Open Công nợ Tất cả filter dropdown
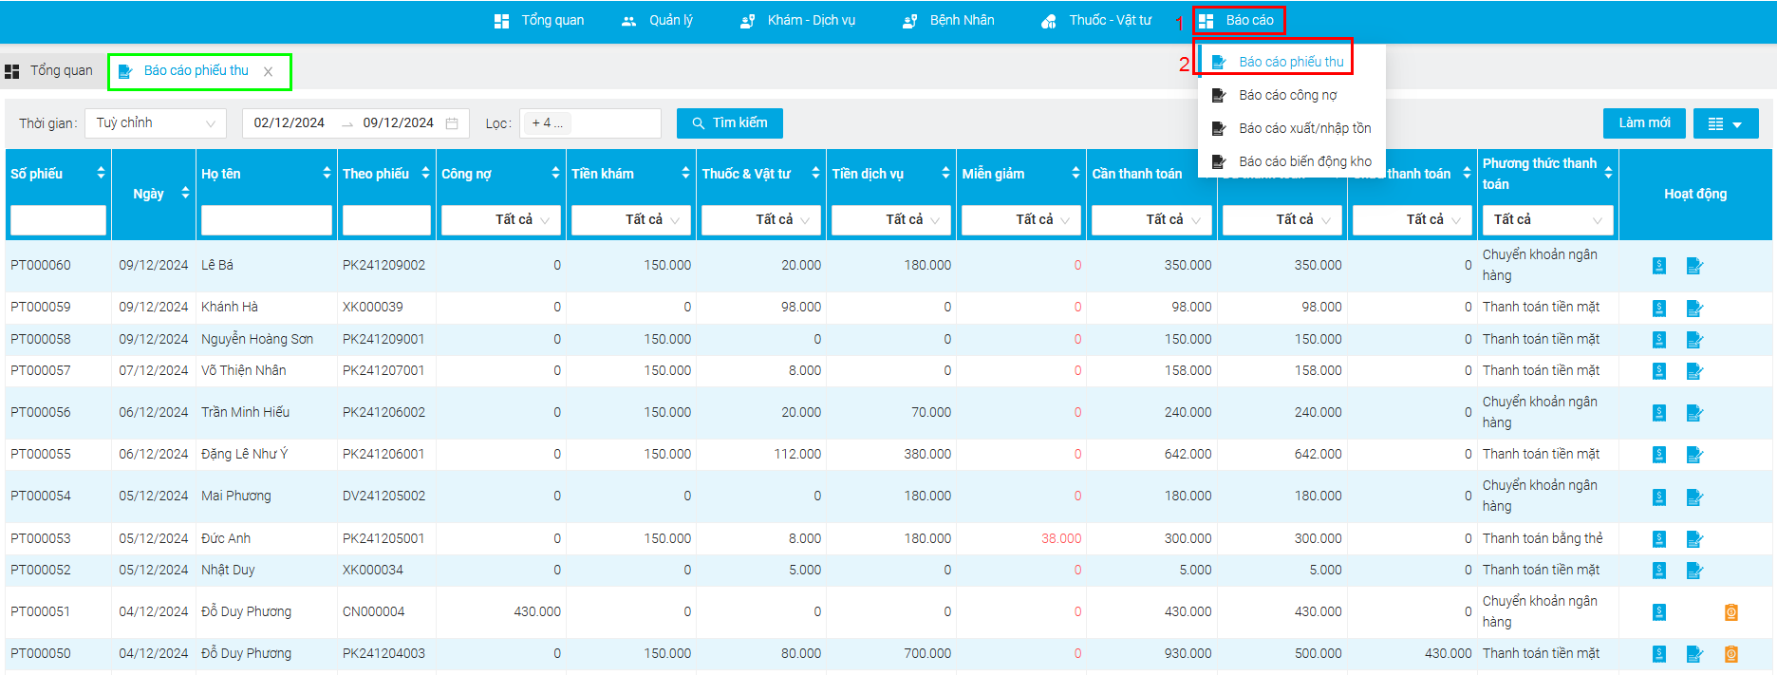1777x675 pixels. coord(500,219)
